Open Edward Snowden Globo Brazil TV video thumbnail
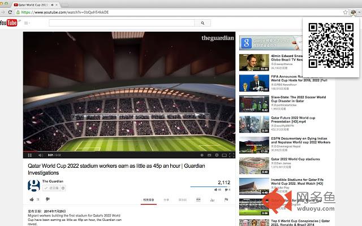This screenshot has width=362, height=226. click(254, 63)
